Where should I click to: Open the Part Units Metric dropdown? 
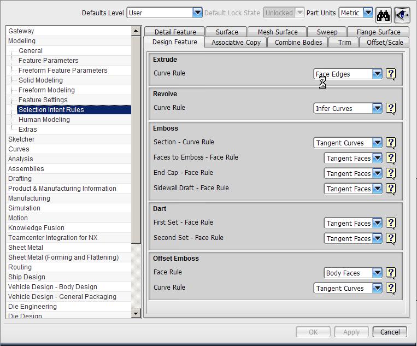368,13
